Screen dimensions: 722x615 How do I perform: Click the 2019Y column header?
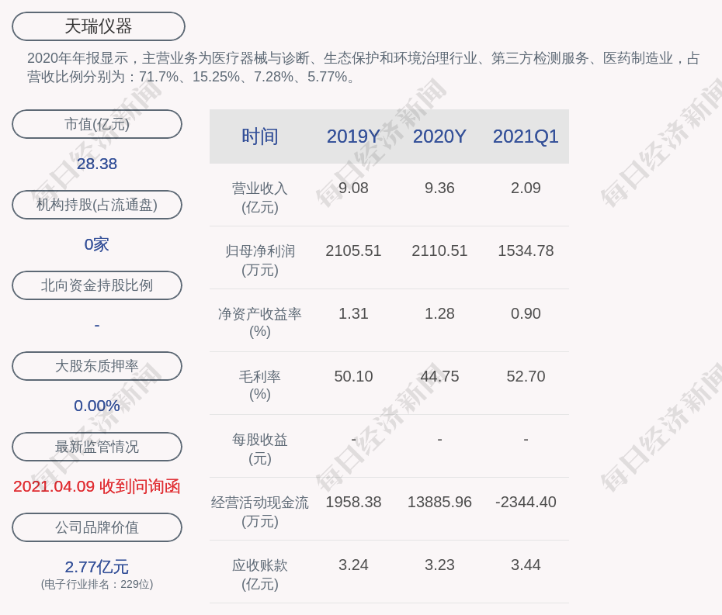tap(354, 136)
